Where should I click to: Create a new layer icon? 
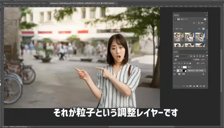pos(200,86)
